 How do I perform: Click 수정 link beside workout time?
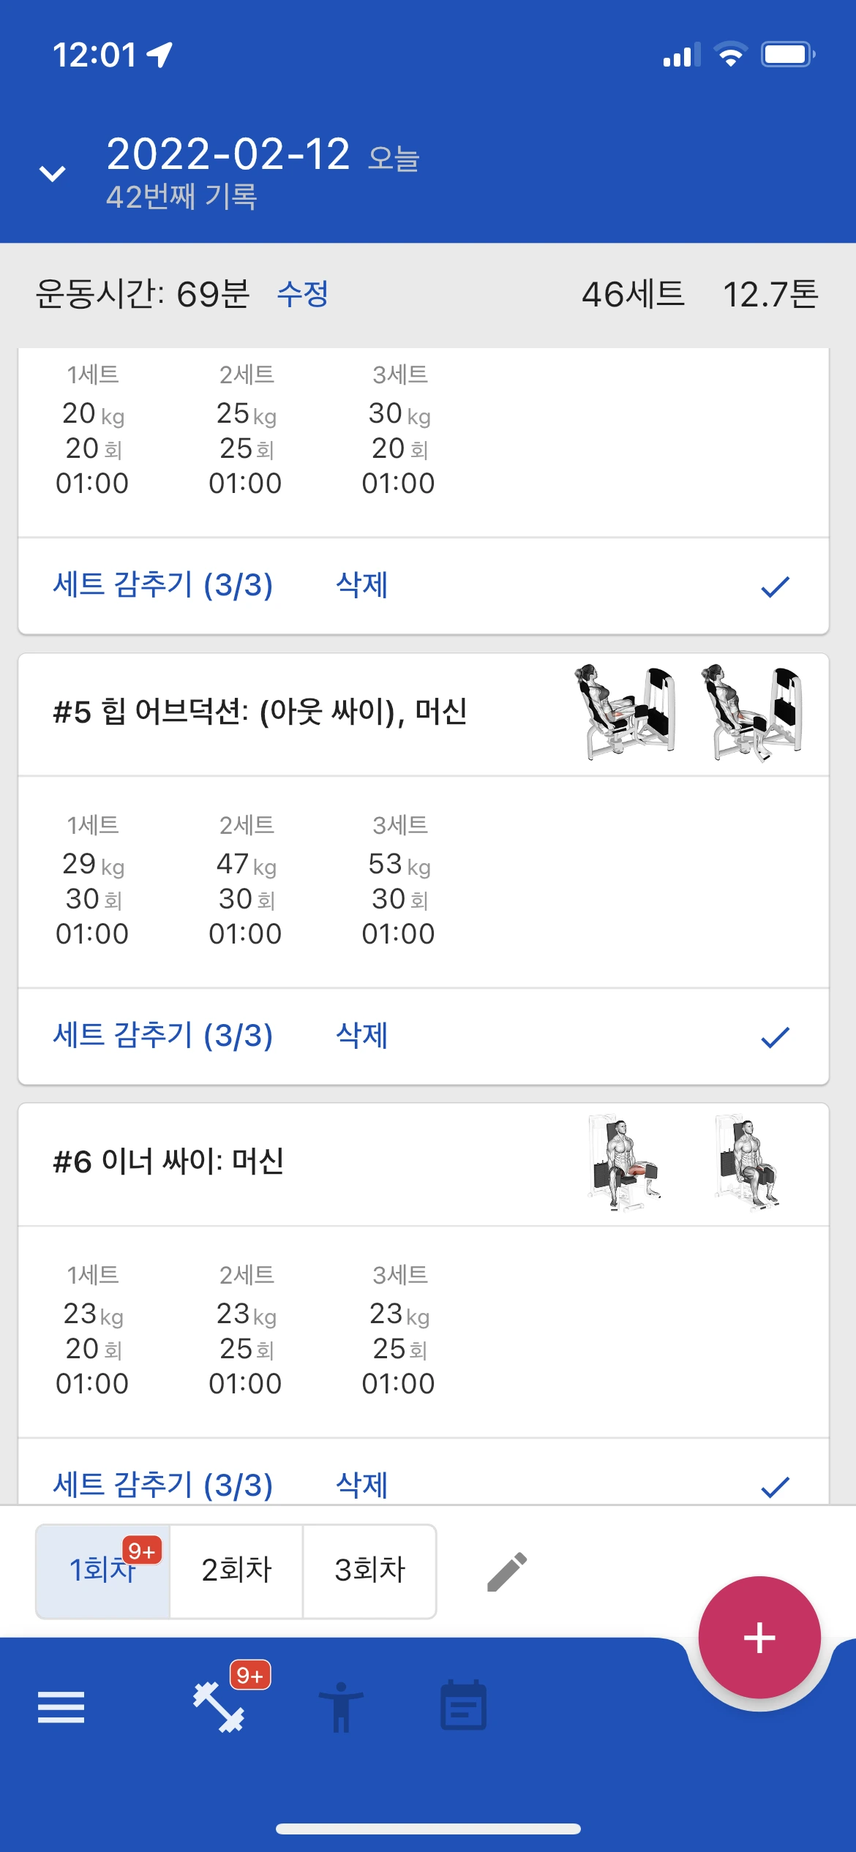302,294
